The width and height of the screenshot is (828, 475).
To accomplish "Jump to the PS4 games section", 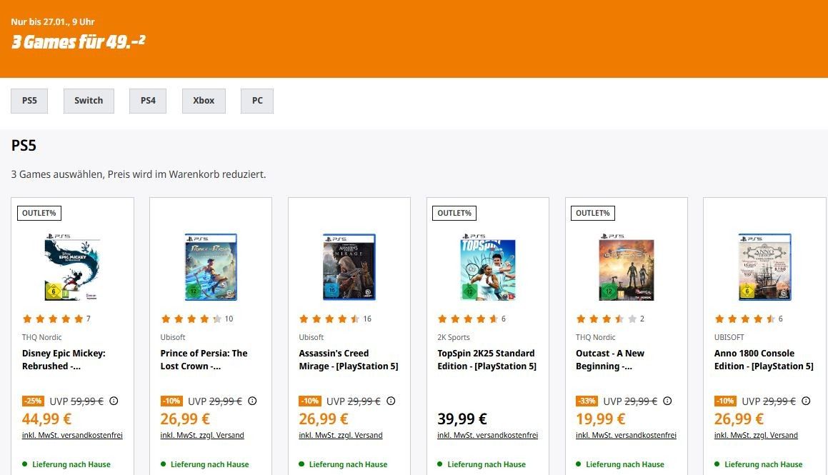I will point(148,101).
